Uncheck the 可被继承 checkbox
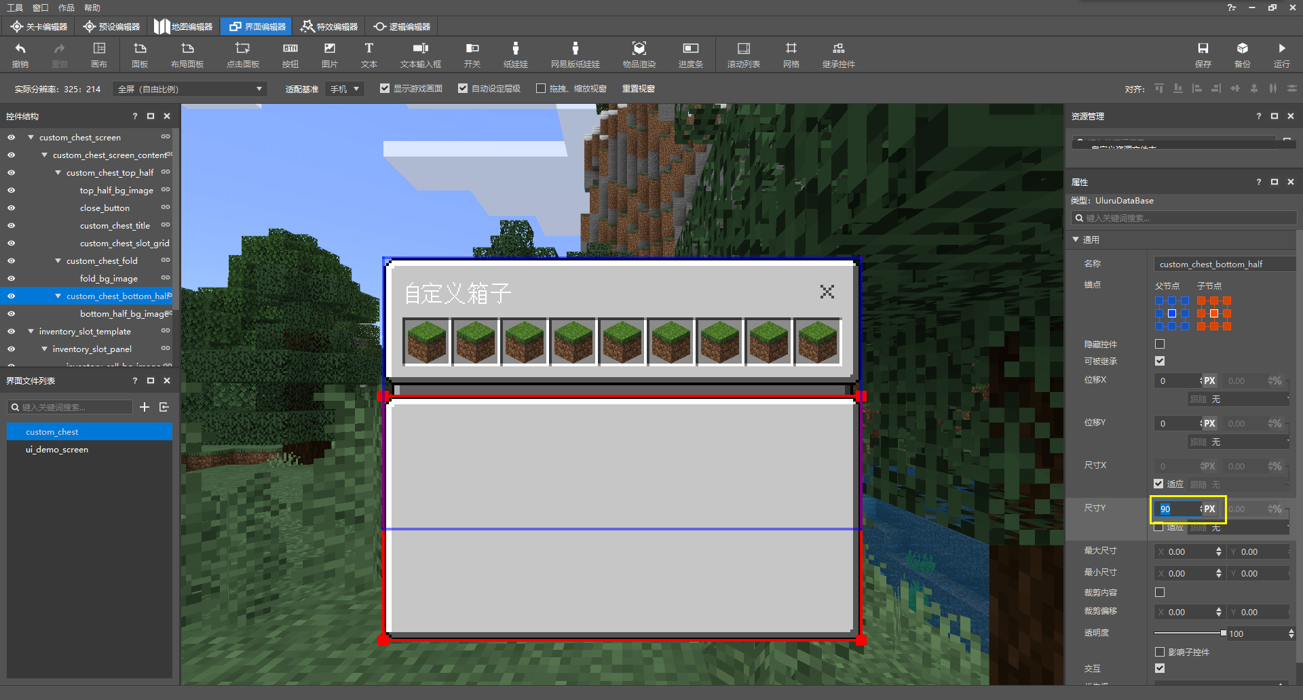 pos(1160,361)
